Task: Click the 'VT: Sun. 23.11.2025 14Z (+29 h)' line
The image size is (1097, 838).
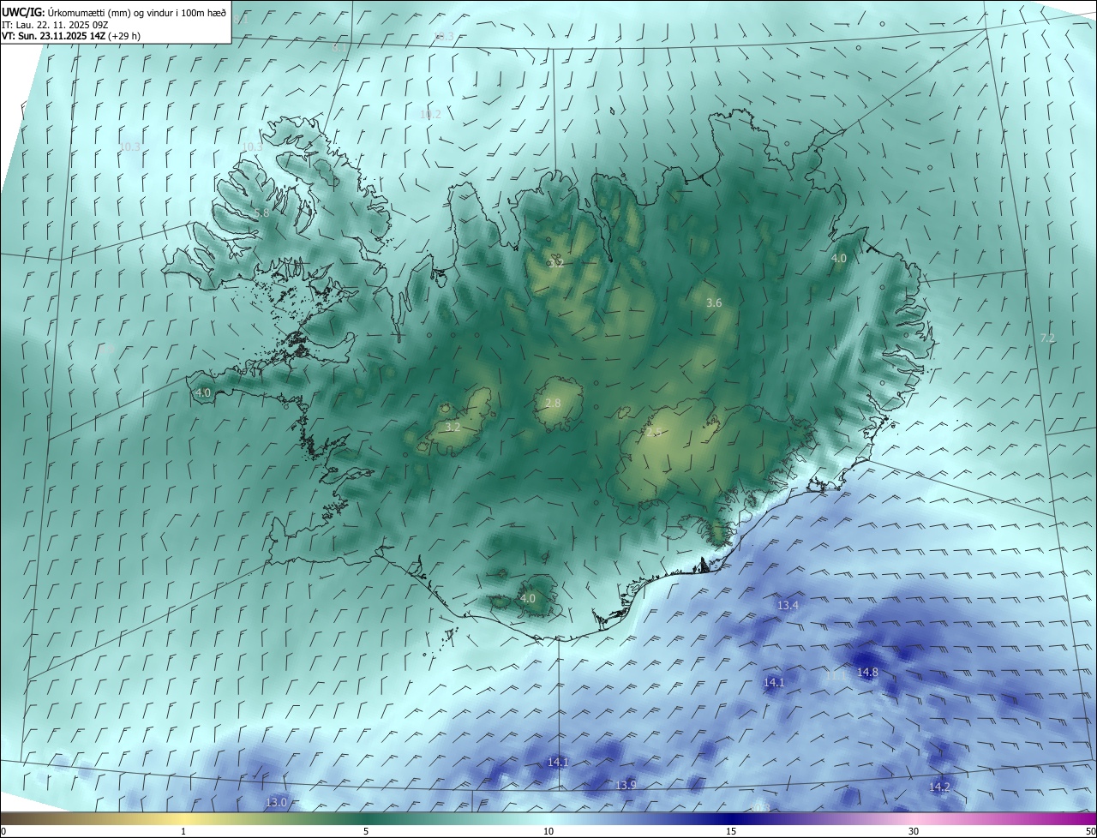Action: 71,36
